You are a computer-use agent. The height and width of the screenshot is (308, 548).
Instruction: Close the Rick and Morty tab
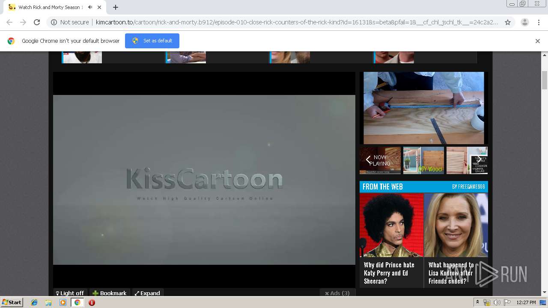click(99, 7)
